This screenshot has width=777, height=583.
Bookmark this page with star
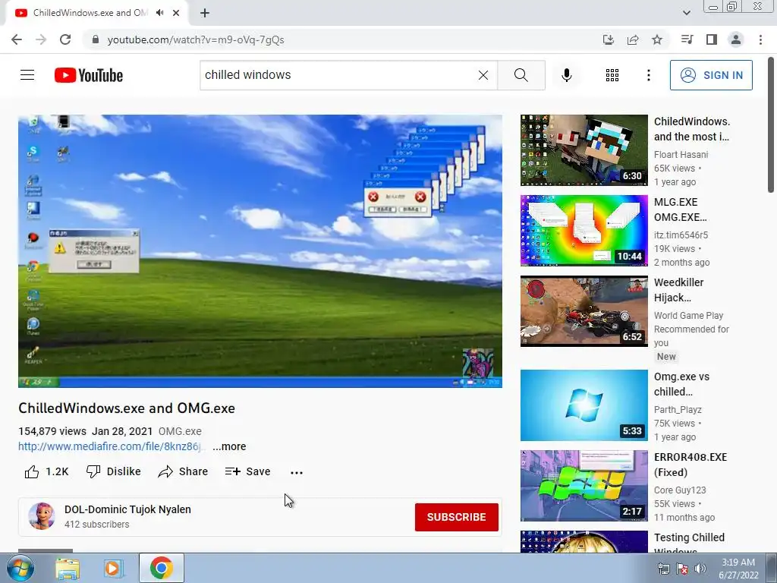click(656, 39)
